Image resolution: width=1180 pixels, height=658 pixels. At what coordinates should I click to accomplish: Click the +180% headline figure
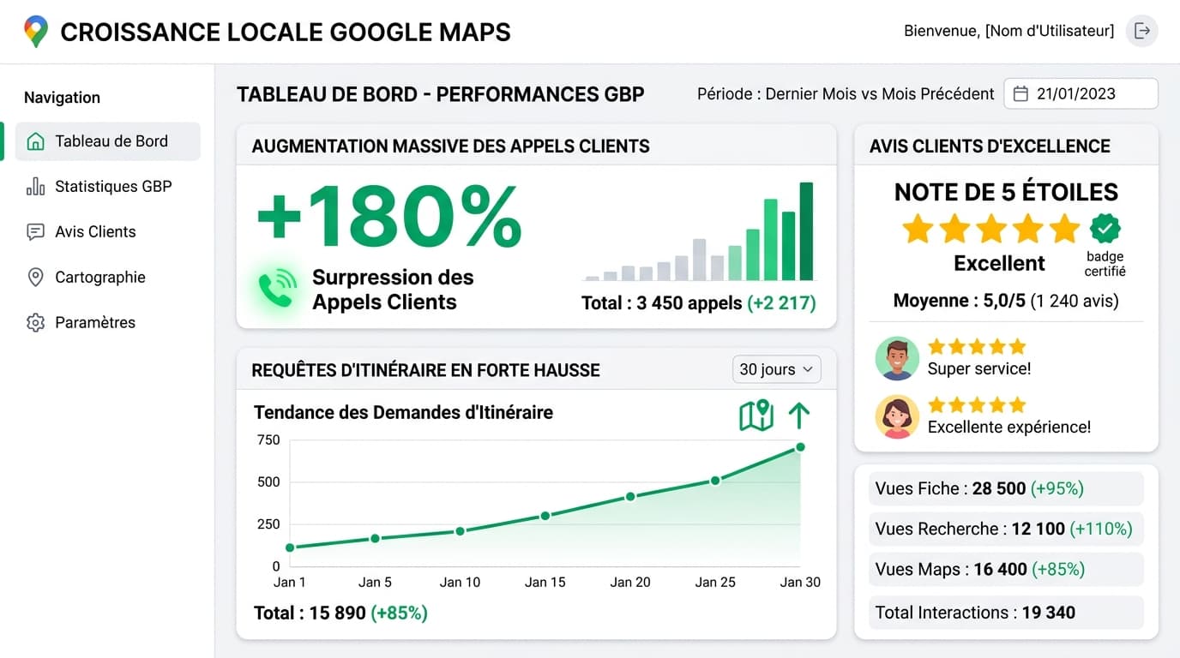(389, 216)
